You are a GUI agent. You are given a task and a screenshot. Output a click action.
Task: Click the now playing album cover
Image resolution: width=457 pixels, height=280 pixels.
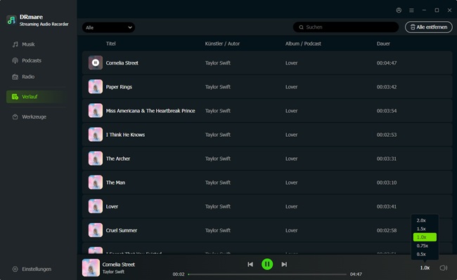click(91, 267)
